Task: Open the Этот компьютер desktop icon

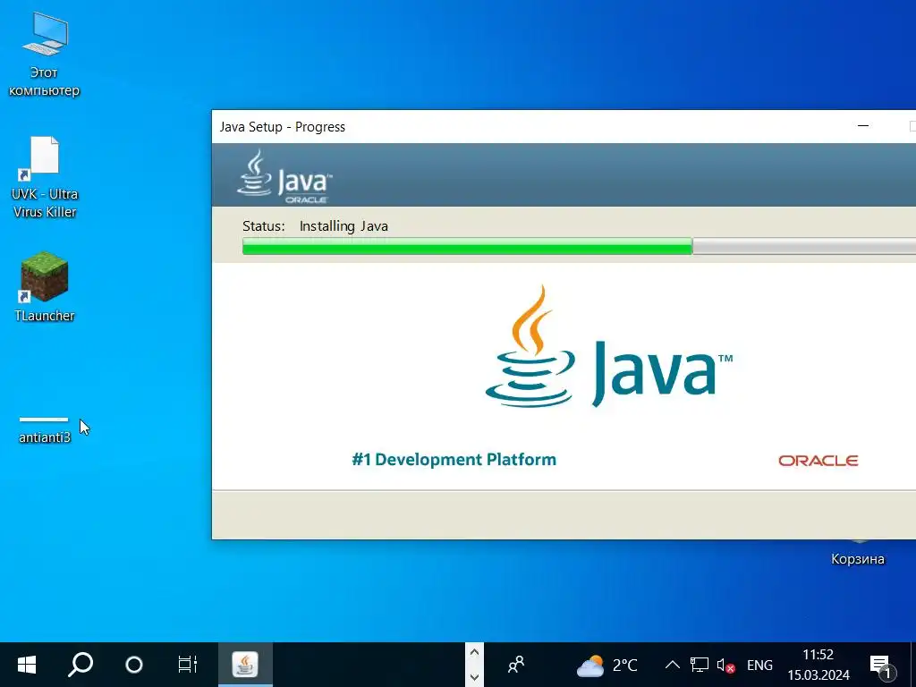Action: pos(45,54)
